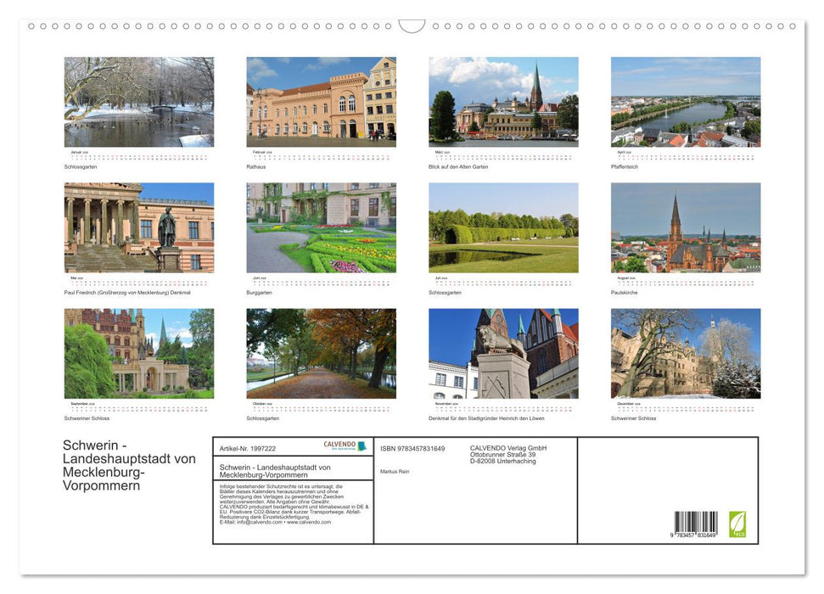Click the www.calvendo.com web address

pos(309,524)
